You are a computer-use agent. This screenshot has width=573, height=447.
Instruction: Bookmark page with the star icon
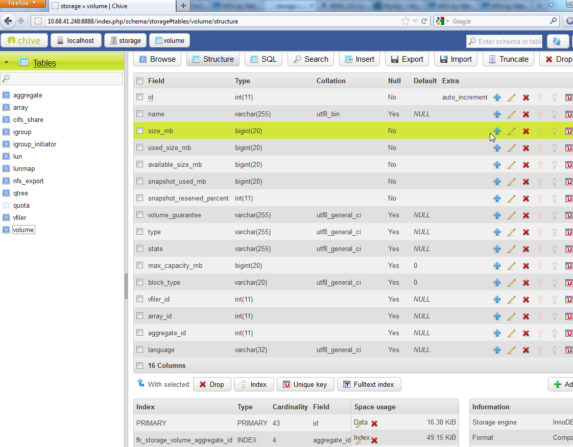pyautogui.click(x=405, y=21)
